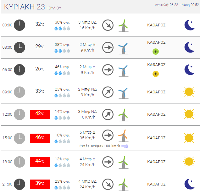Click the red 42°C temperature box

pos(40,114)
